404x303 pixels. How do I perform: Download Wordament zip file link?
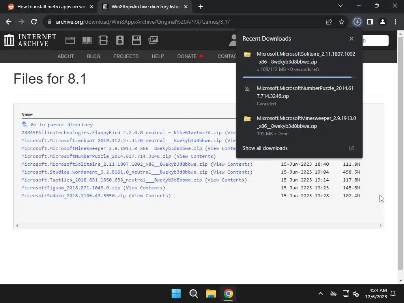tap(114, 172)
